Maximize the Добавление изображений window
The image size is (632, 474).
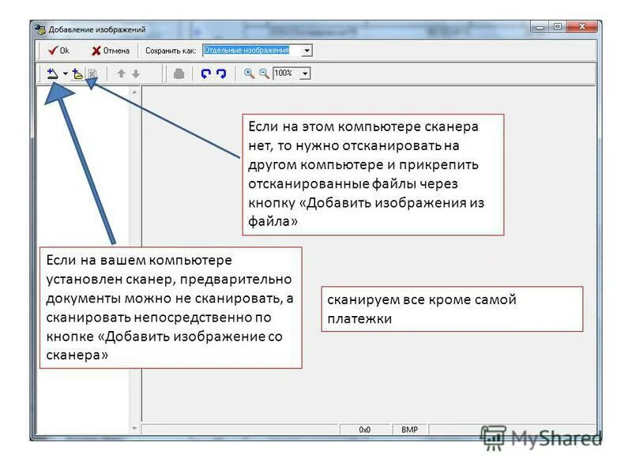point(558,27)
